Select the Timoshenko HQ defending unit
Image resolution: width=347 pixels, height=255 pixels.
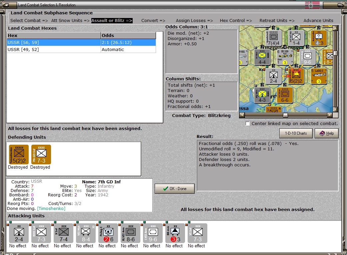point(19,154)
